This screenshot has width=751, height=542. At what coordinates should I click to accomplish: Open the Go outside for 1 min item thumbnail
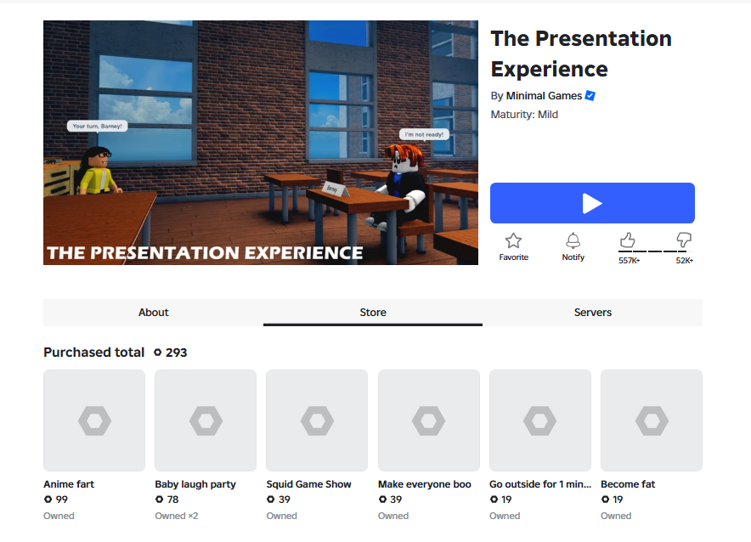539,421
